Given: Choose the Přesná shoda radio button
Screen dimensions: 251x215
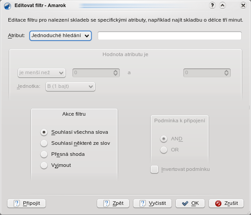Looking at the screenshot, I should [44, 155].
